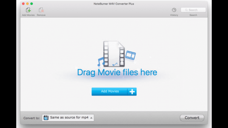Close the window with red button
228x128 pixels.
(23, 4)
